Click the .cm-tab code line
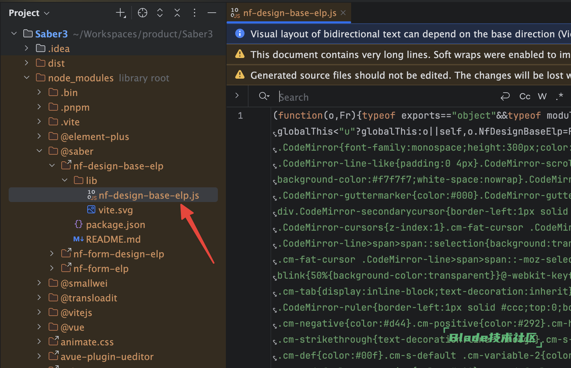The height and width of the screenshot is (368, 571). [425, 291]
